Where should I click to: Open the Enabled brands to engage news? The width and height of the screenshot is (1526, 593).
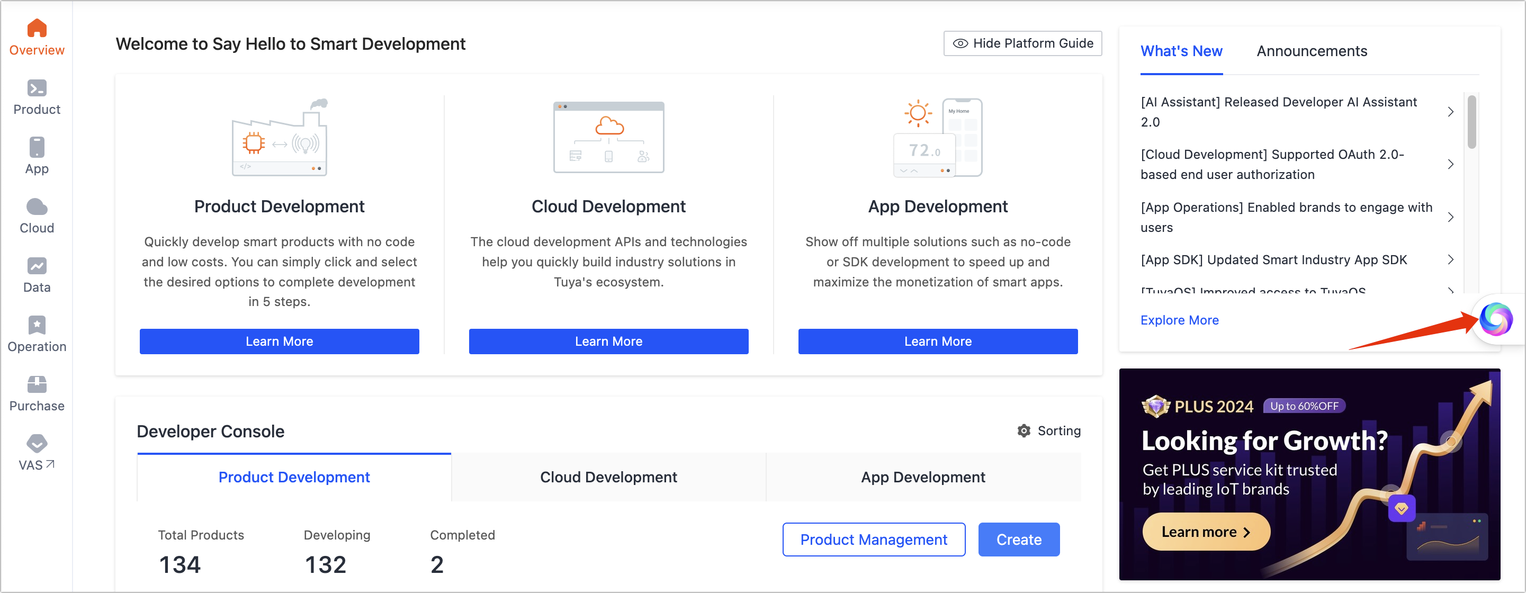[1286, 218]
